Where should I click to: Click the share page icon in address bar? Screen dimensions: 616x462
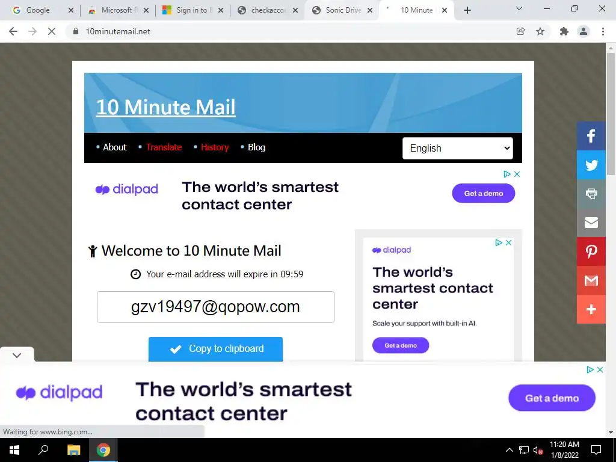[x=520, y=31]
